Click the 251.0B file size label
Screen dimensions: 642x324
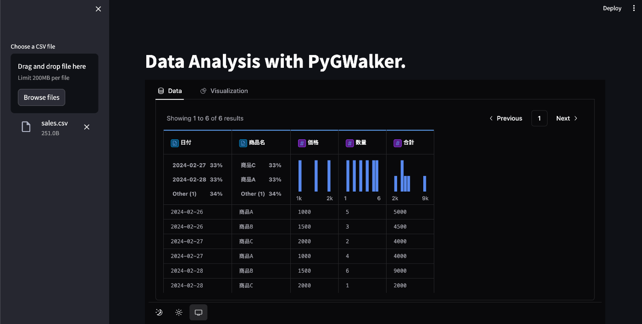[50, 133]
